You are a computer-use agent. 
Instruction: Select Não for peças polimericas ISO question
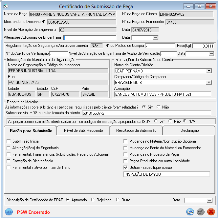coord(170,121)
